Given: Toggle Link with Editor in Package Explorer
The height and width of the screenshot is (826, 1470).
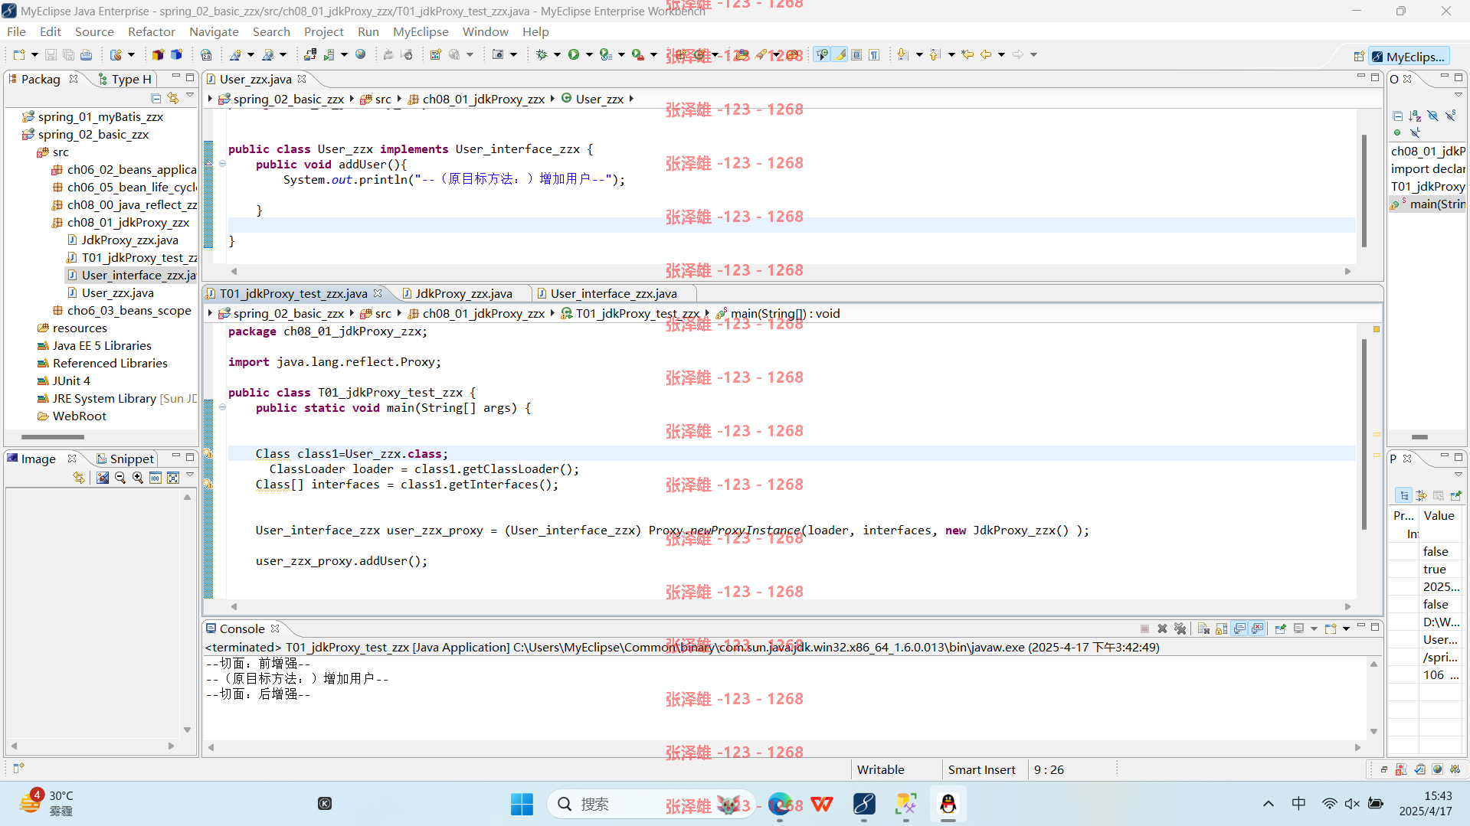Looking at the screenshot, I should [173, 98].
